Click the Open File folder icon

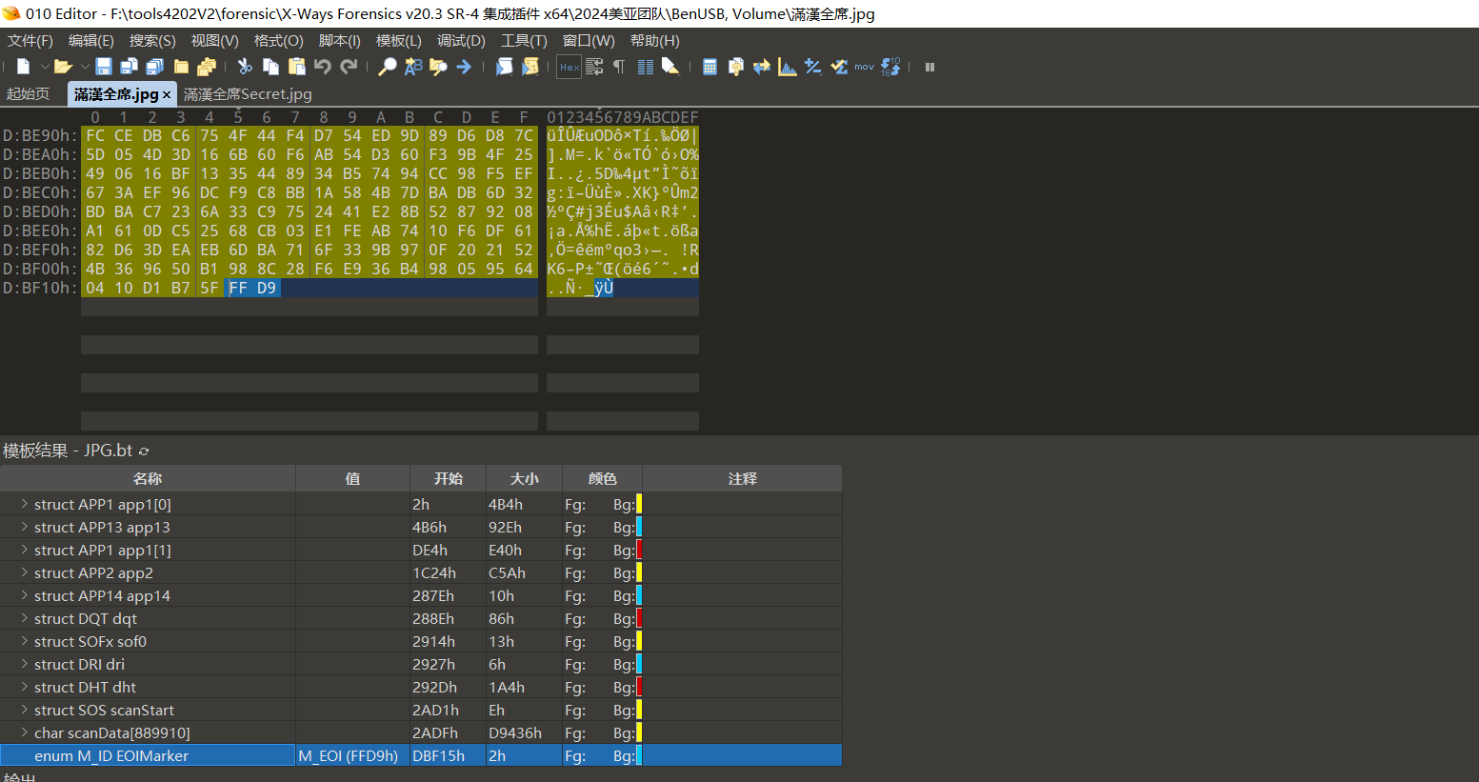coord(64,67)
